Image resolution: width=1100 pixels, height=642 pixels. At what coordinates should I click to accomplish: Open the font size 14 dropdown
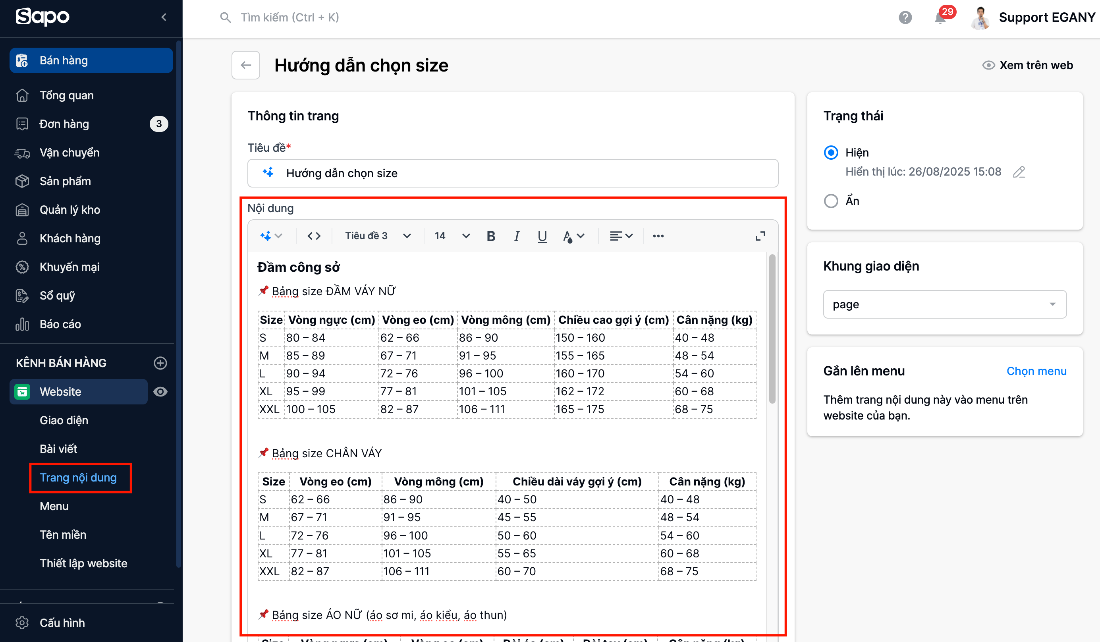pyautogui.click(x=452, y=236)
